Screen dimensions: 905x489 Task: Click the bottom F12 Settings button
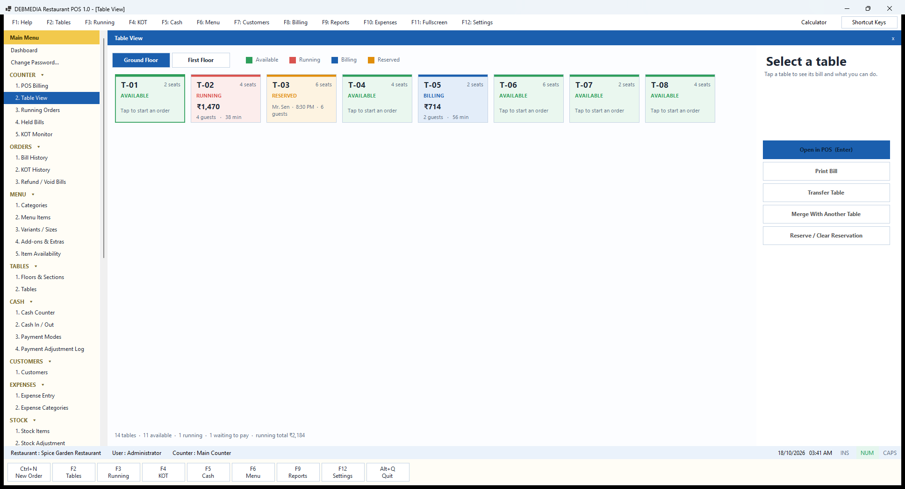tap(343, 472)
